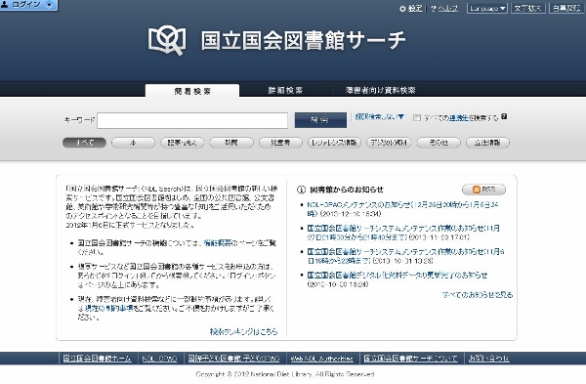Open the 機能概要 link
Screen dimensions: 586x384
click(x=218, y=243)
